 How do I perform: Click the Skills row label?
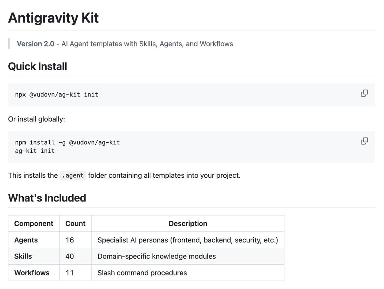(23, 256)
